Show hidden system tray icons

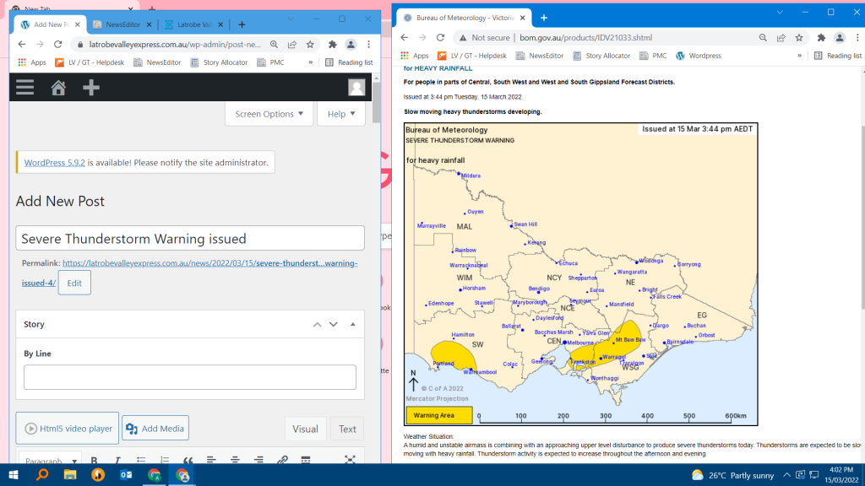[786, 475]
